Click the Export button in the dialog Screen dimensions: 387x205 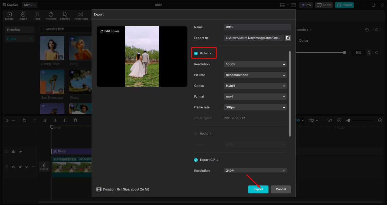tap(258, 189)
